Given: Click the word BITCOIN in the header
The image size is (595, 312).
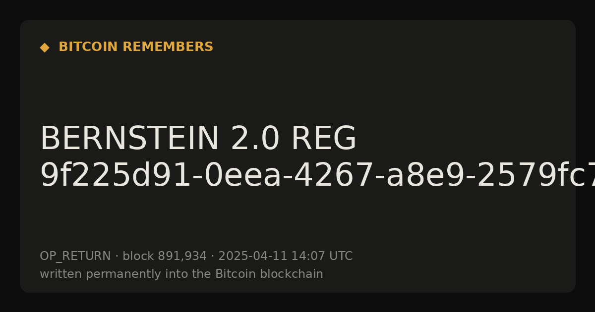Looking at the screenshot, I should [89, 47].
